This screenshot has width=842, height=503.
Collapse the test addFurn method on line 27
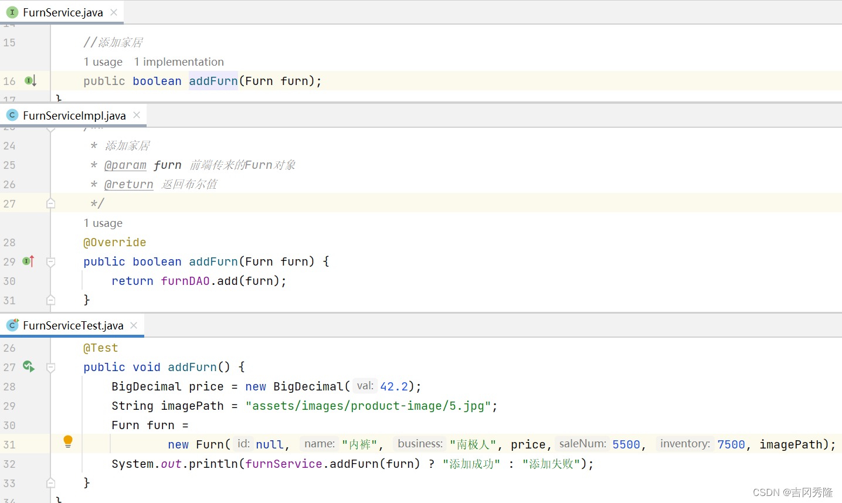coord(51,368)
